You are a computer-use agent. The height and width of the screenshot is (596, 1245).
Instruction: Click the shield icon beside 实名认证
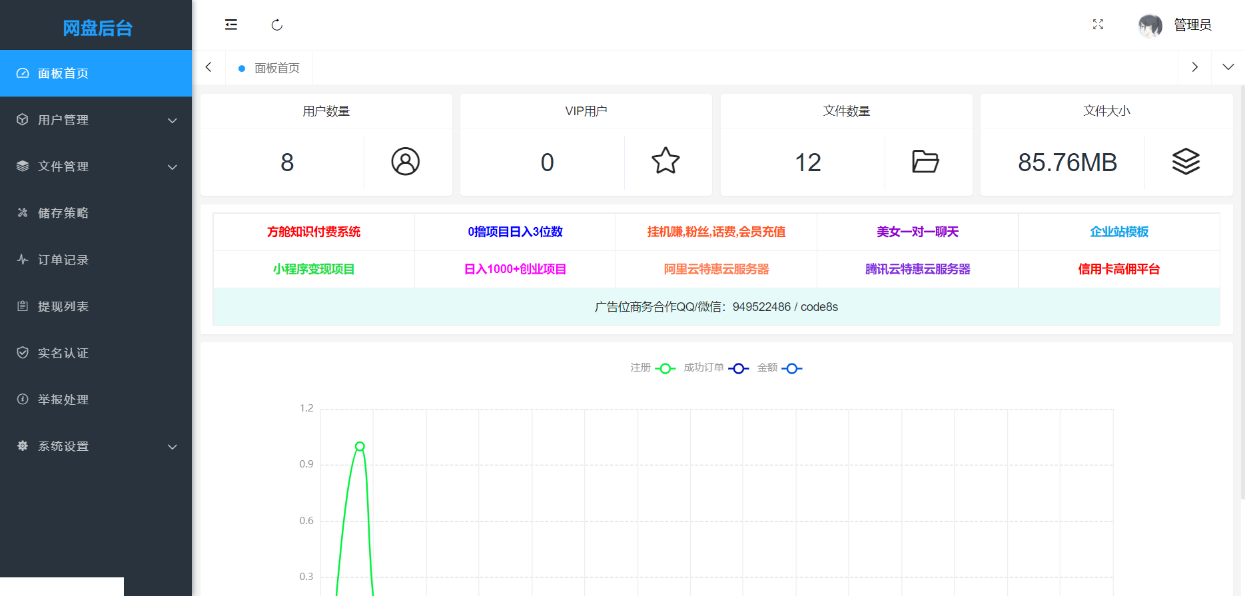coord(23,353)
